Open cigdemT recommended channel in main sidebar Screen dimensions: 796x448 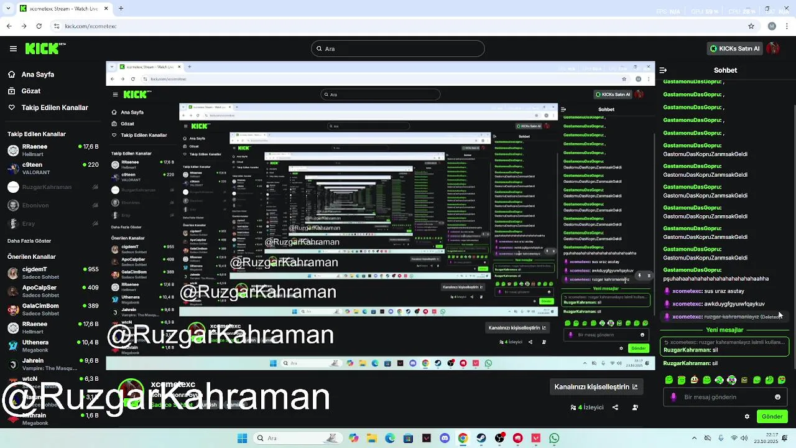pos(53,273)
